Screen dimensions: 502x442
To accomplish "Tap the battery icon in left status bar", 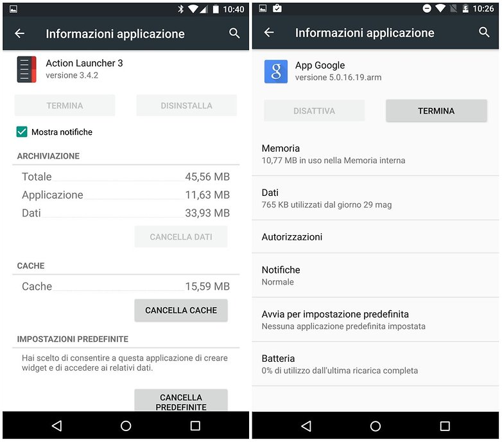I will click(x=216, y=9).
